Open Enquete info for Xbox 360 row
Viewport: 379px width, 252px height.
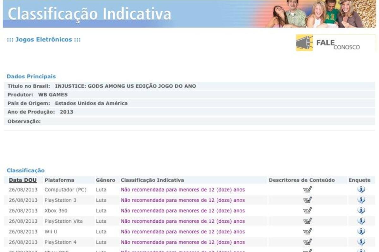[361, 210]
